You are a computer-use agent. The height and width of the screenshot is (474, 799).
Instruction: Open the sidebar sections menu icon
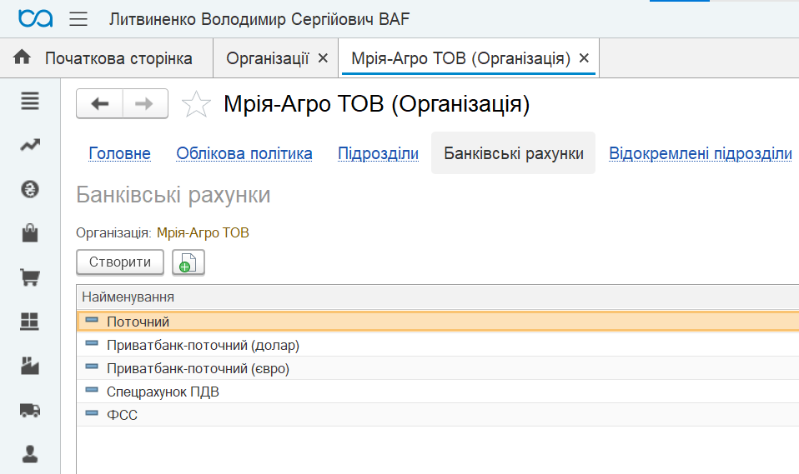[30, 101]
